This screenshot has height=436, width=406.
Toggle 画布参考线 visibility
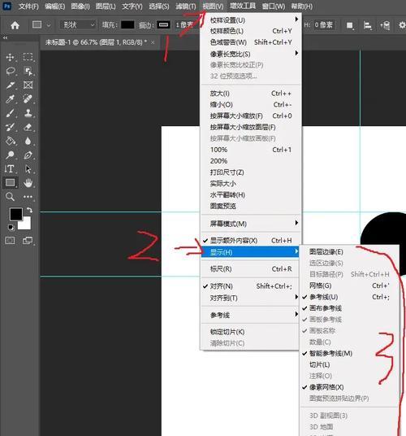coord(349,308)
